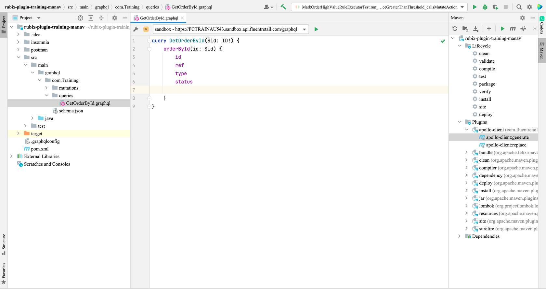Open the run configuration dropdown
The height and width of the screenshot is (289, 546).
pyautogui.click(x=462, y=7)
